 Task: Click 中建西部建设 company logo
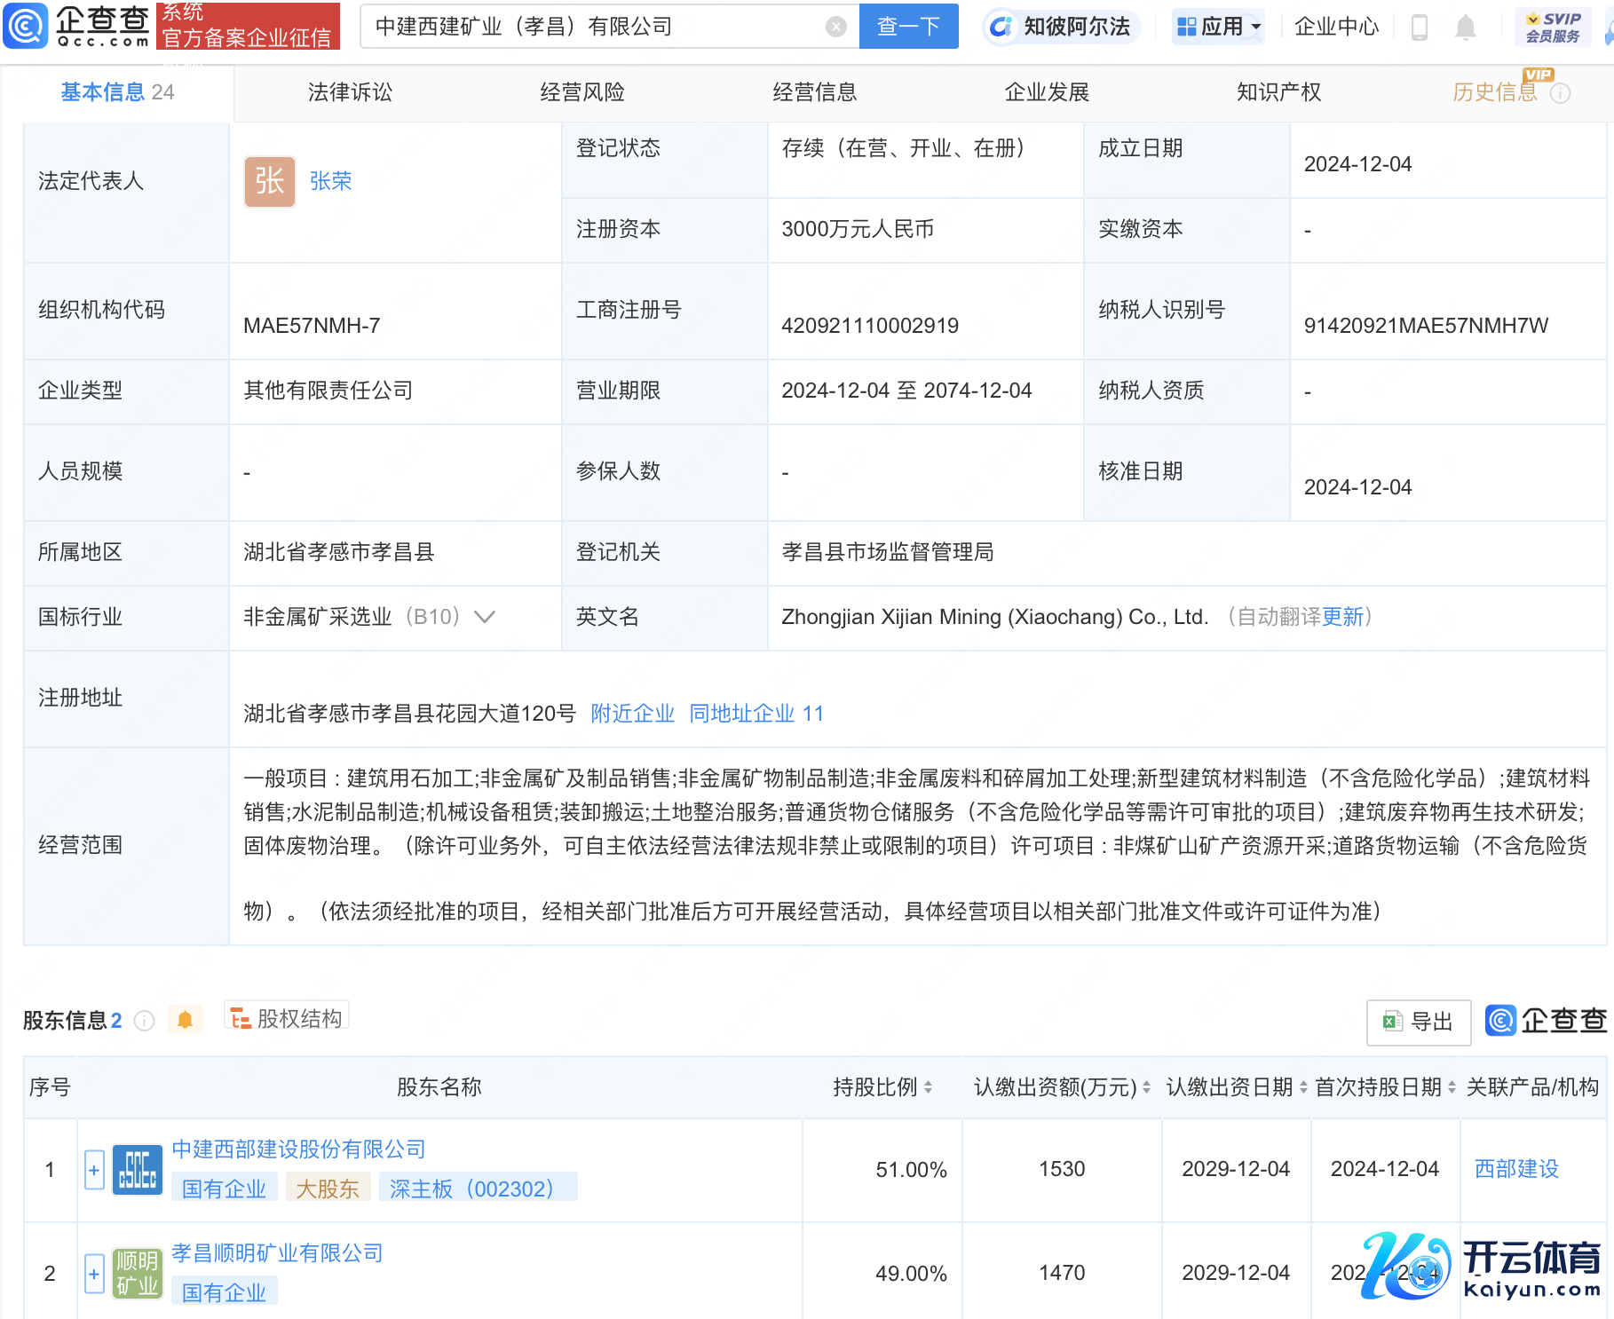(137, 1169)
